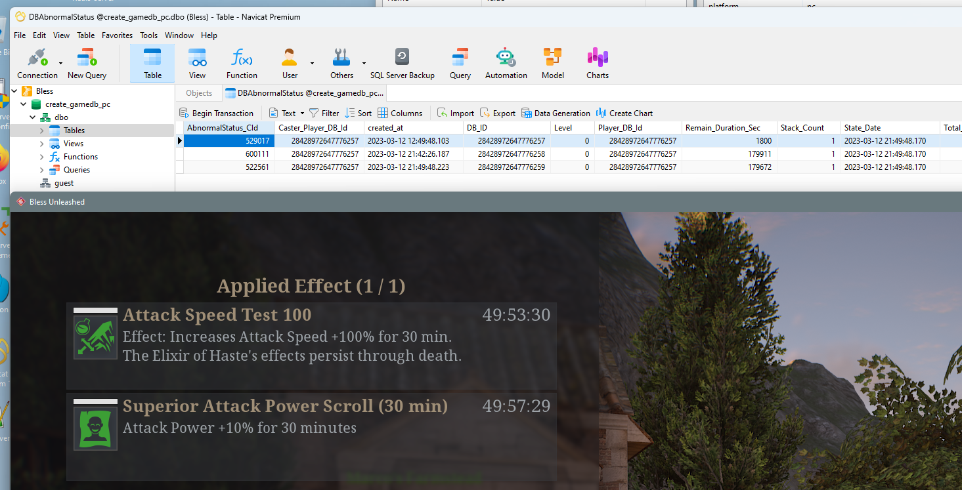Open the Others toolbar icon
The height and width of the screenshot is (490, 962).
341,64
